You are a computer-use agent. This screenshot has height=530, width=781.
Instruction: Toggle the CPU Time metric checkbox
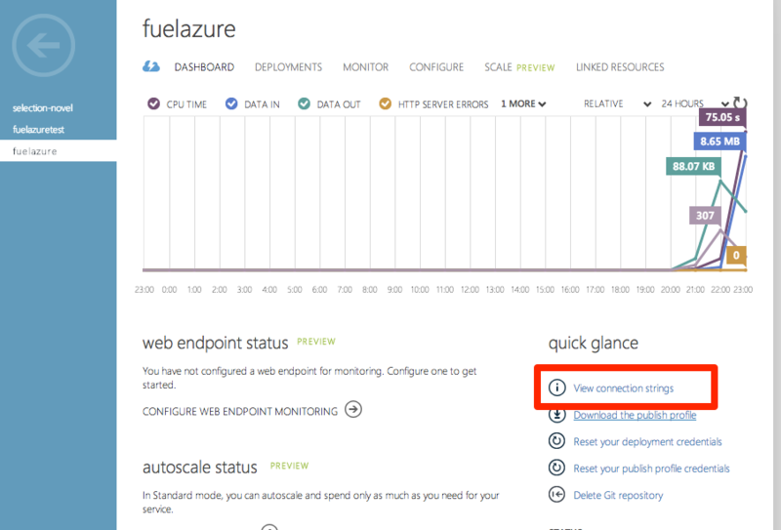click(x=153, y=103)
